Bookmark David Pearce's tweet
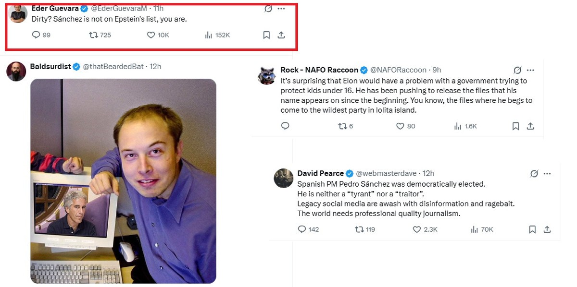Image resolution: width=577 pixels, height=287 pixels. coord(532,229)
